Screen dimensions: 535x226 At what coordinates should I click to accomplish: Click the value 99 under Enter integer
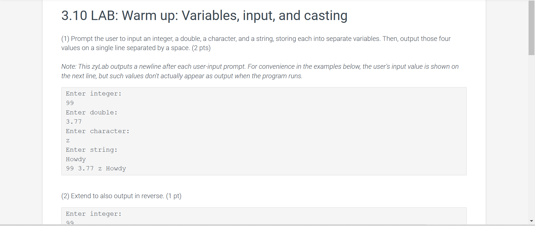coord(70,103)
